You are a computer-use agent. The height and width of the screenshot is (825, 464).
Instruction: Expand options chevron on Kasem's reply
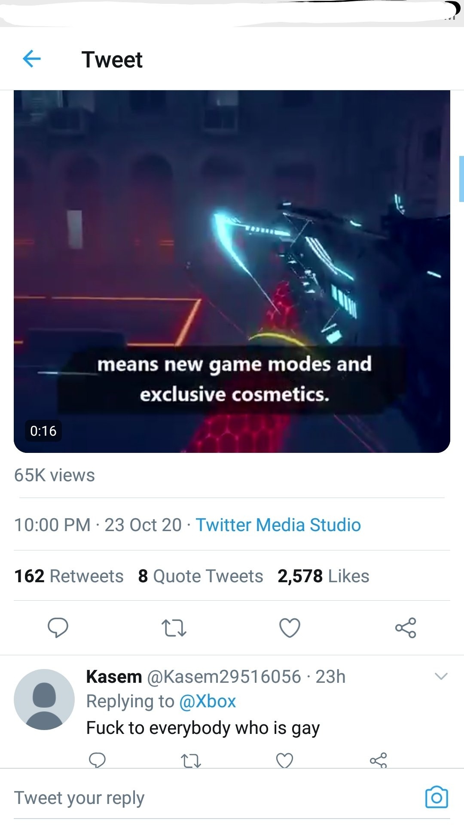[441, 676]
